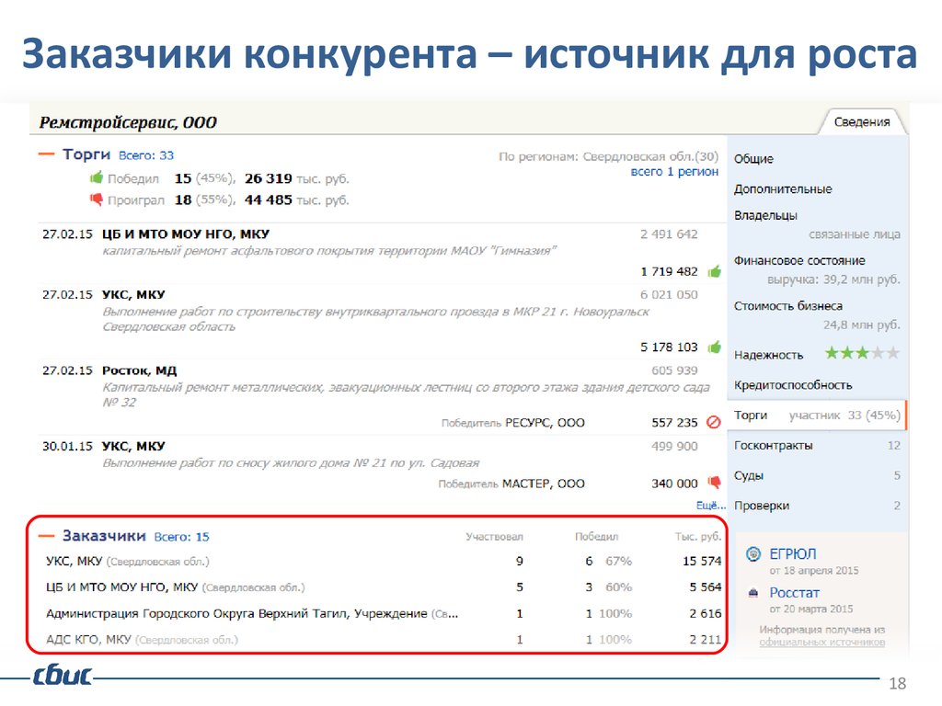942x706 pixels.
Task: Click the red thumbs-down icon beside Проиграл
Action: pos(95,199)
